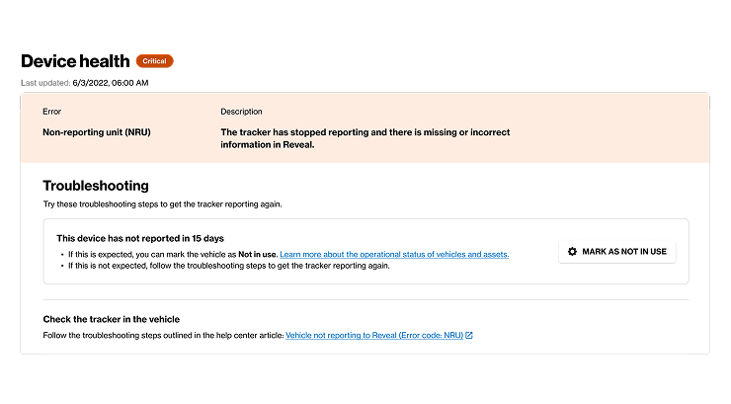This screenshot has width=731, height=404.
Task: Click the If this is expected bullet text
Action: pos(173,255)
